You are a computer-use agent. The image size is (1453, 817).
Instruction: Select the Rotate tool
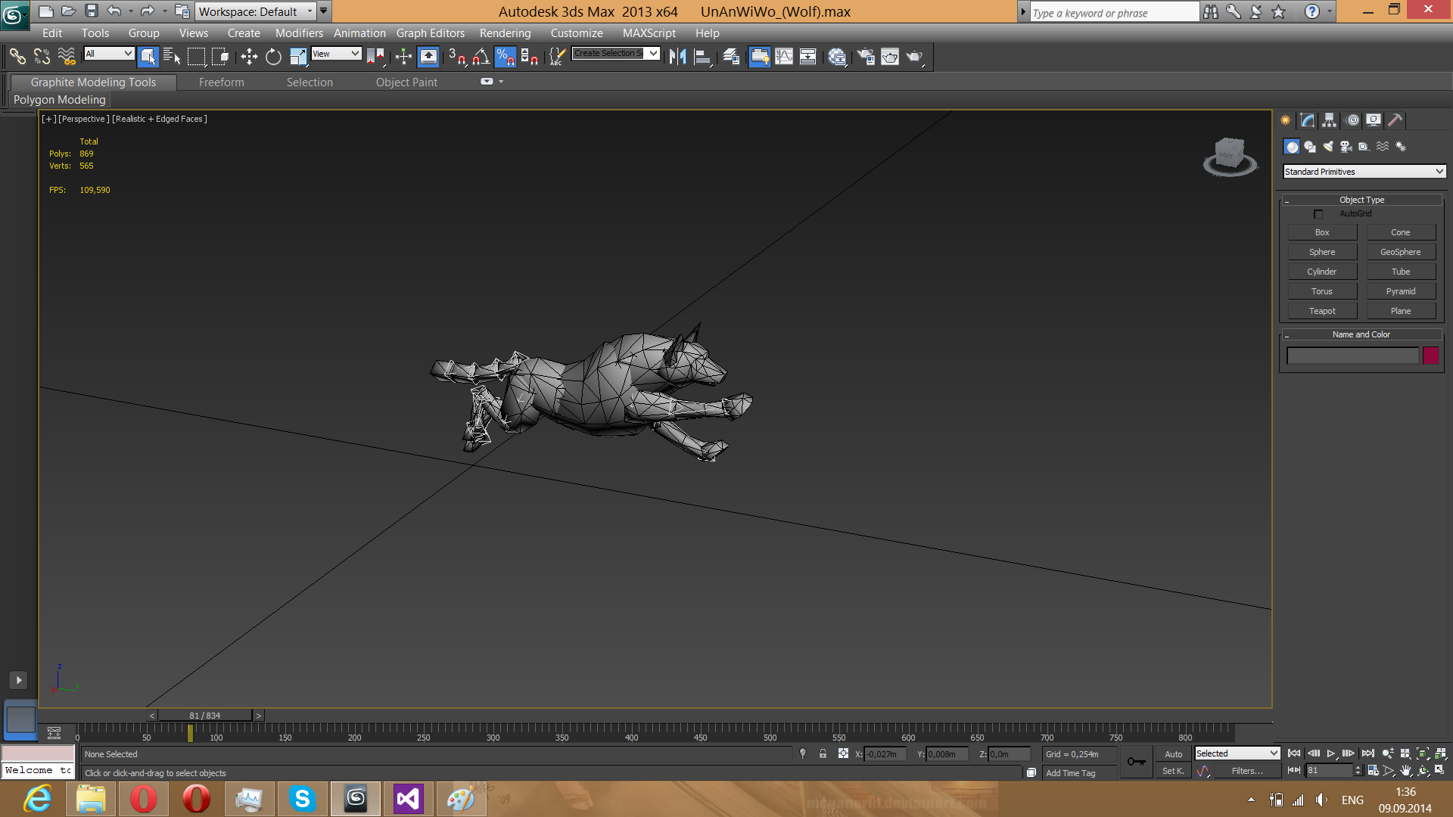273,57
